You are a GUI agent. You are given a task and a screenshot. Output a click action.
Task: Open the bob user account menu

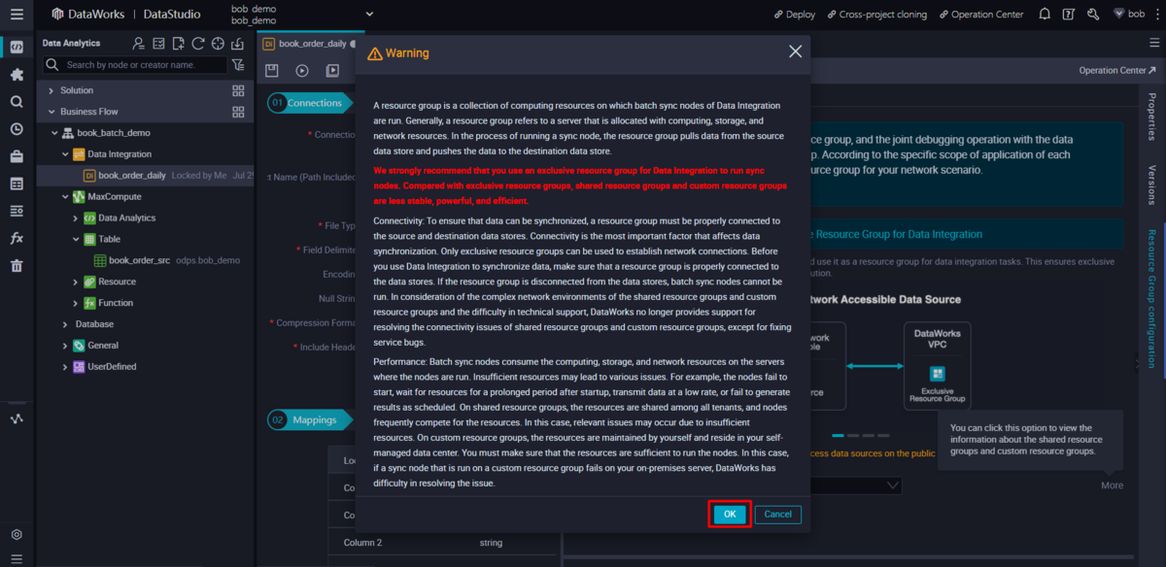click(x=1130, y=15)
